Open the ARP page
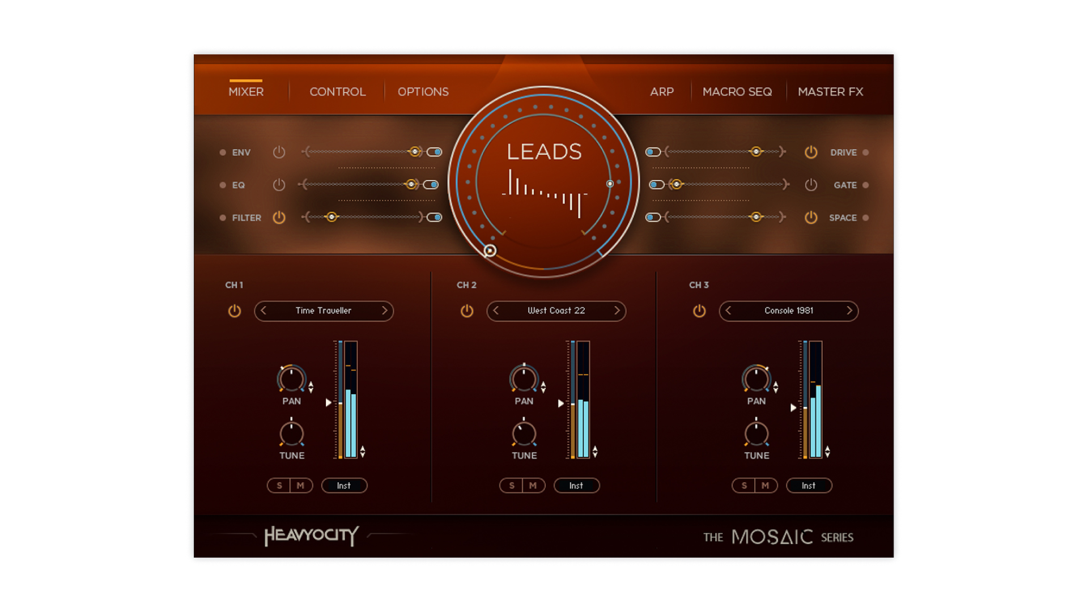1088x612 pixels. [x=661, y=91]
